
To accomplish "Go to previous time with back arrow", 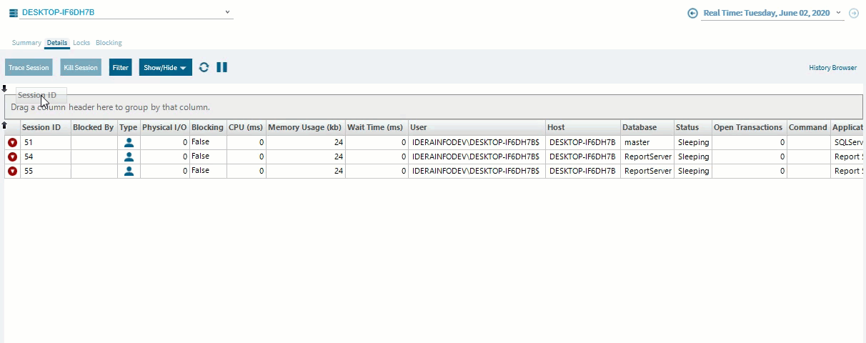I will [x=692, y=13].
